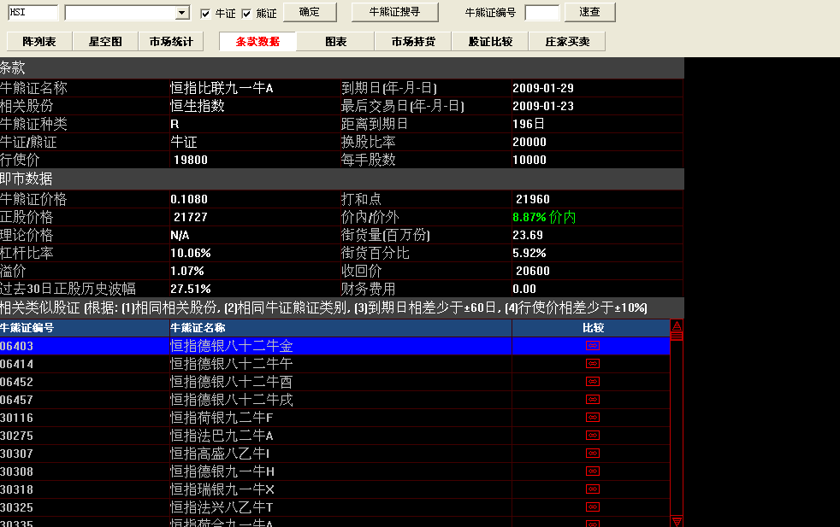The image size is (840, 527).
Task: Click compare icon for 恒指法巴九二牛A
Action: click(592, 436)
